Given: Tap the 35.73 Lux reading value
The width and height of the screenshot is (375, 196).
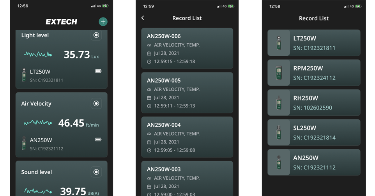Looking at the screenshot, I should coord(77,55).
